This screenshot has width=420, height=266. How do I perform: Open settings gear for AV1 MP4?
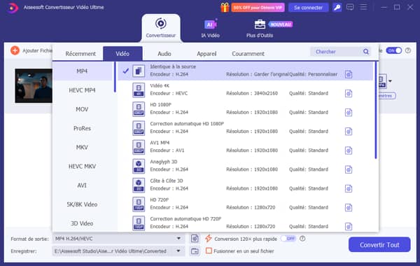349,150
